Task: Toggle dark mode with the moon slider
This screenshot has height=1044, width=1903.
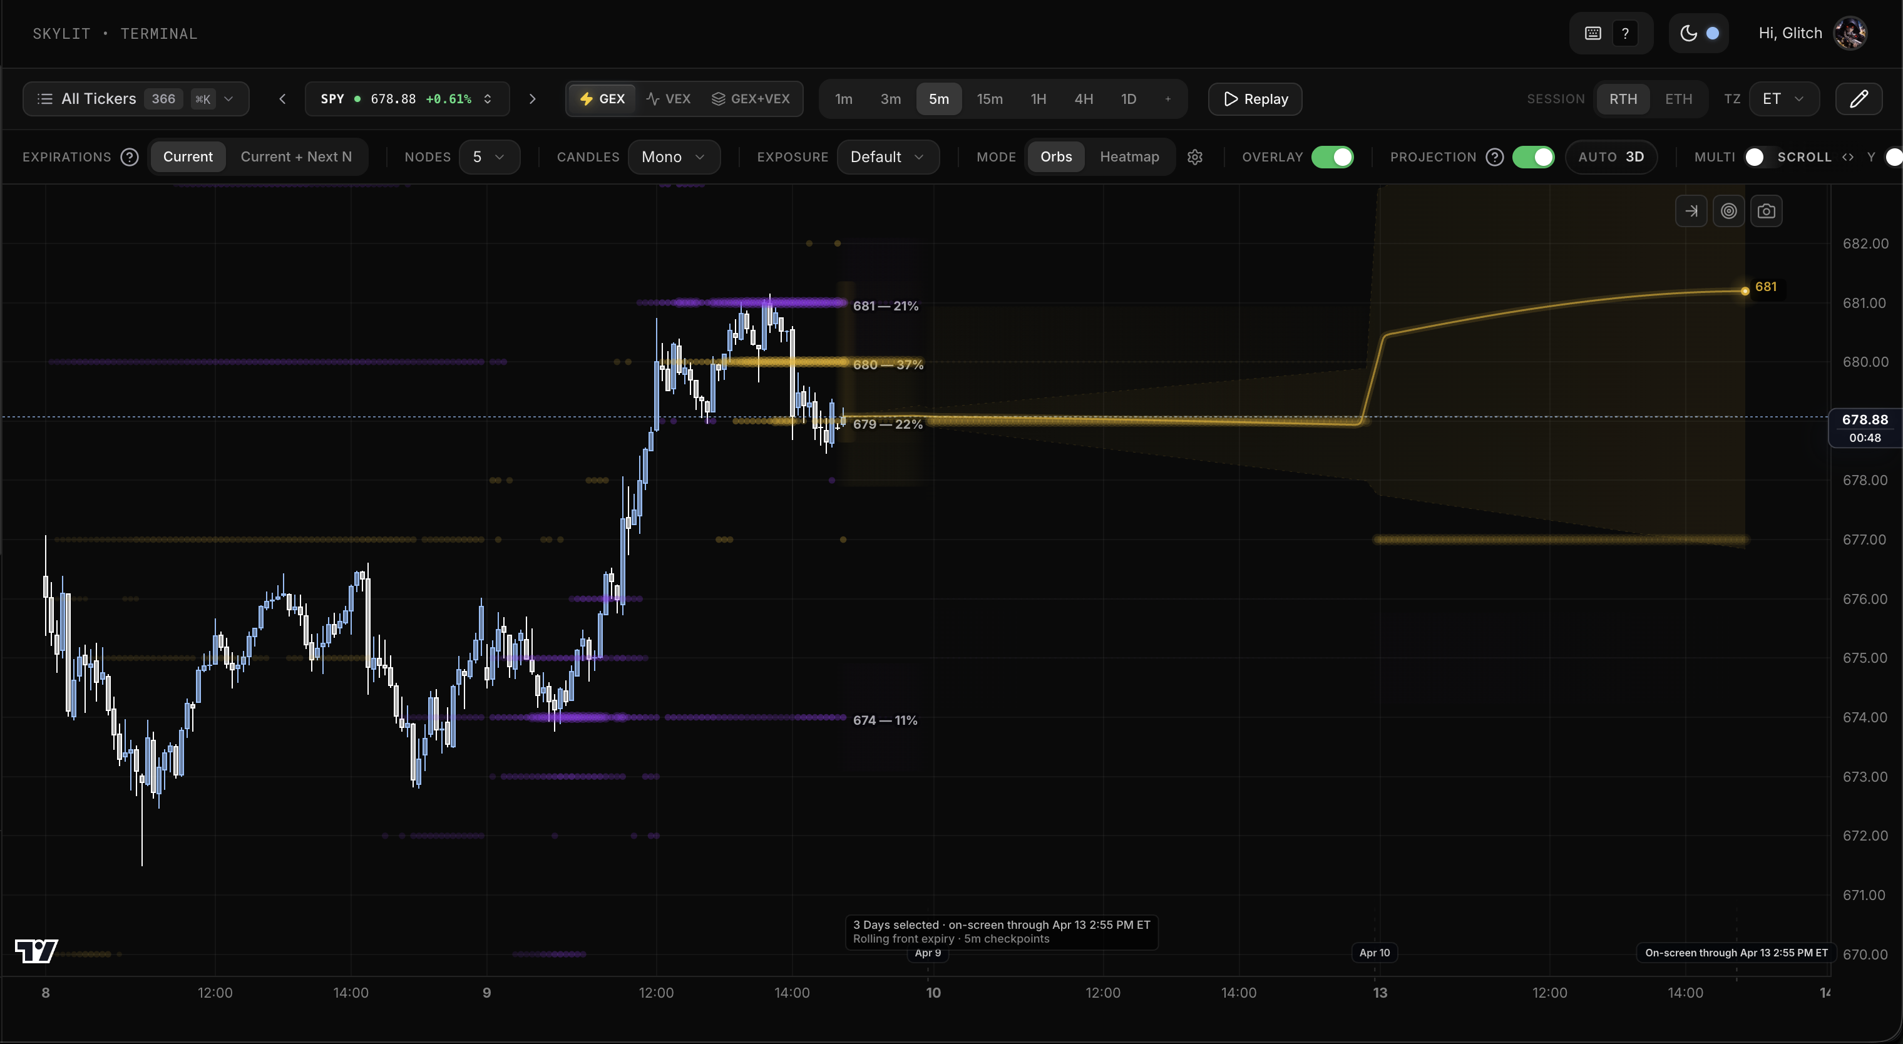Action: 1699,33
